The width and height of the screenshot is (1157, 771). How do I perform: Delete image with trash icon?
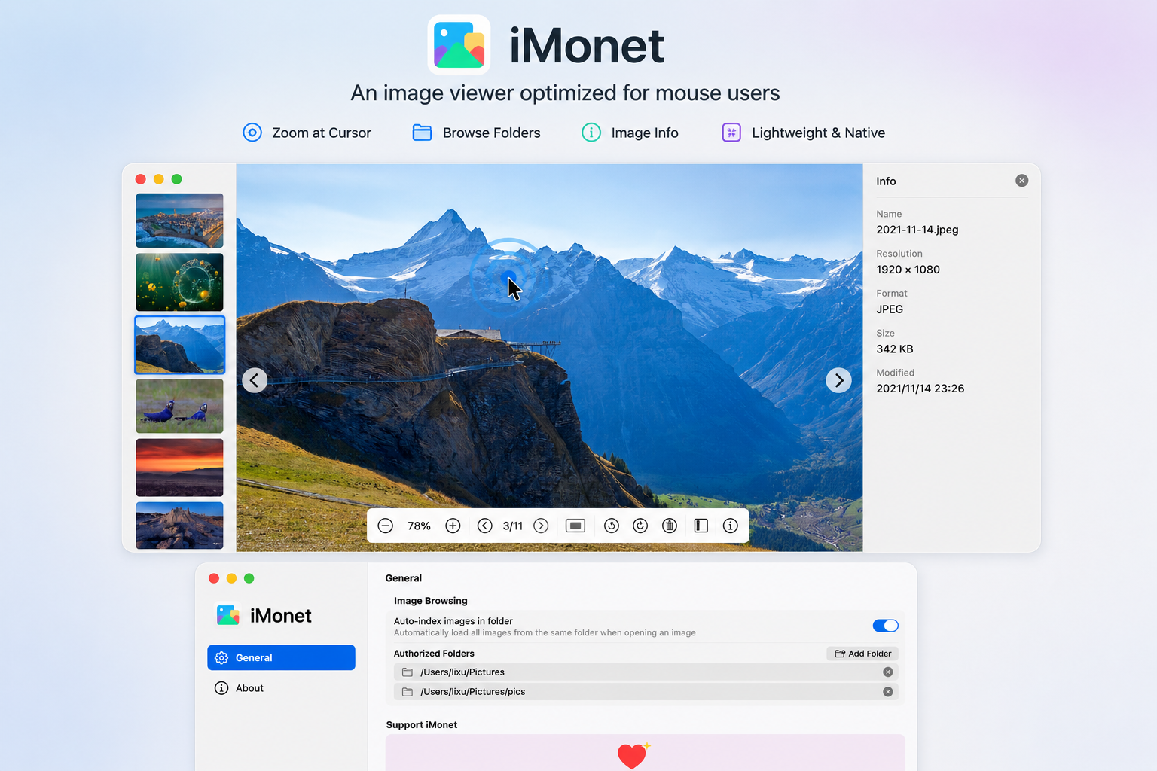(670, 526)
